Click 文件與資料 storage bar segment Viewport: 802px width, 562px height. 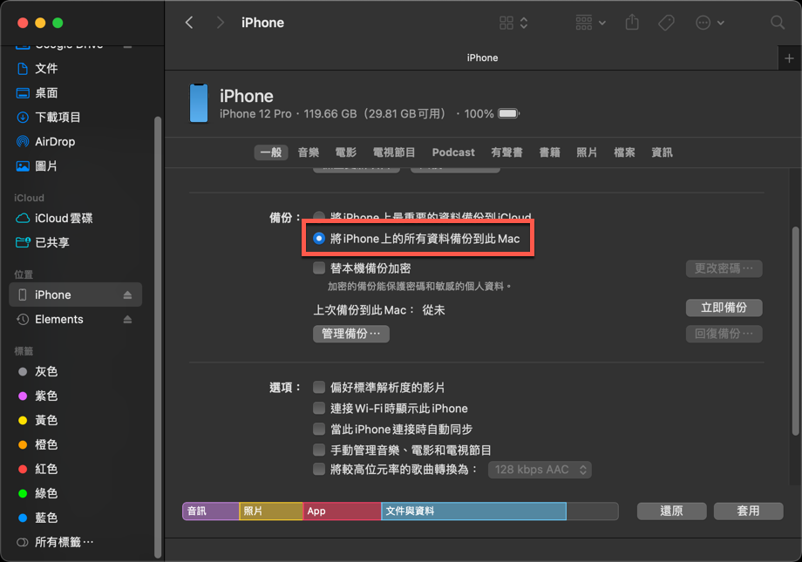click(x=473, y=511)
